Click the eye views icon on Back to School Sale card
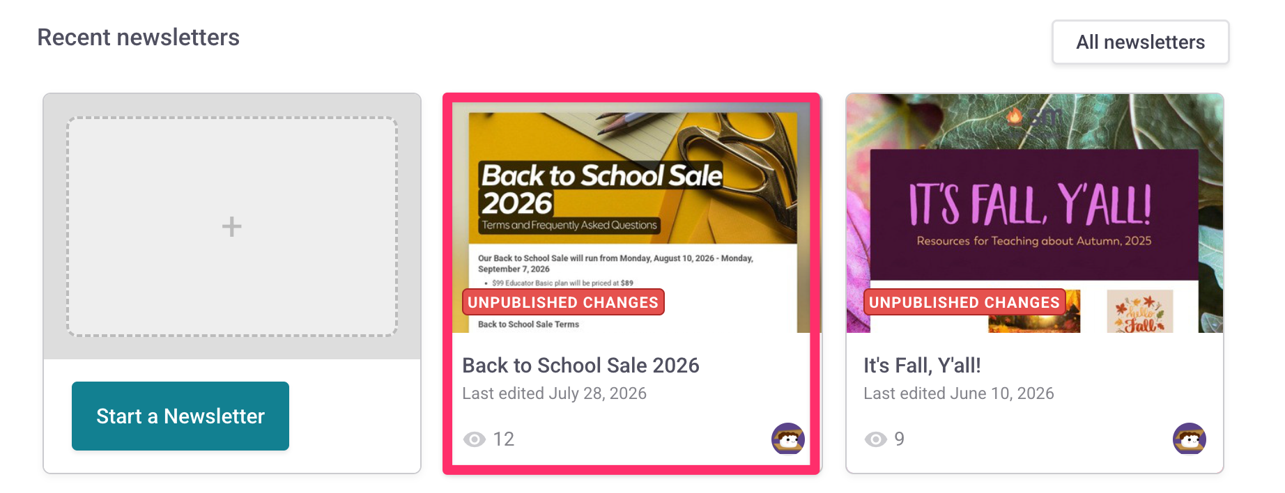1285x493 pixels. coord(475,439)
